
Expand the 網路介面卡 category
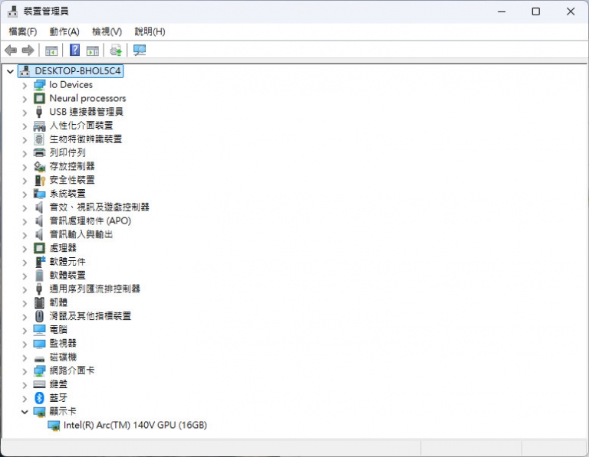coord(25,371)
